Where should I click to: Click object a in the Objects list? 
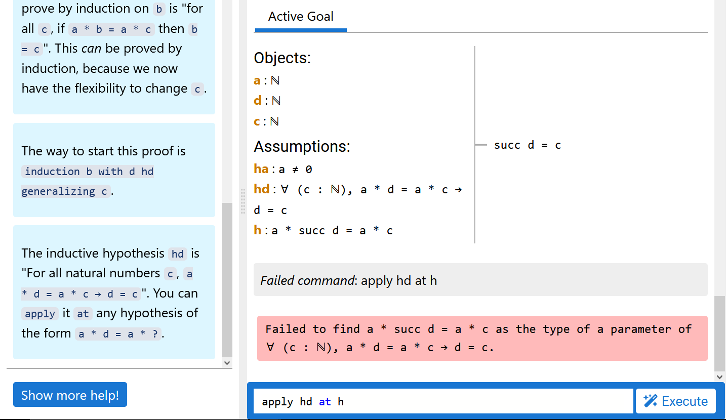(257, 80)
